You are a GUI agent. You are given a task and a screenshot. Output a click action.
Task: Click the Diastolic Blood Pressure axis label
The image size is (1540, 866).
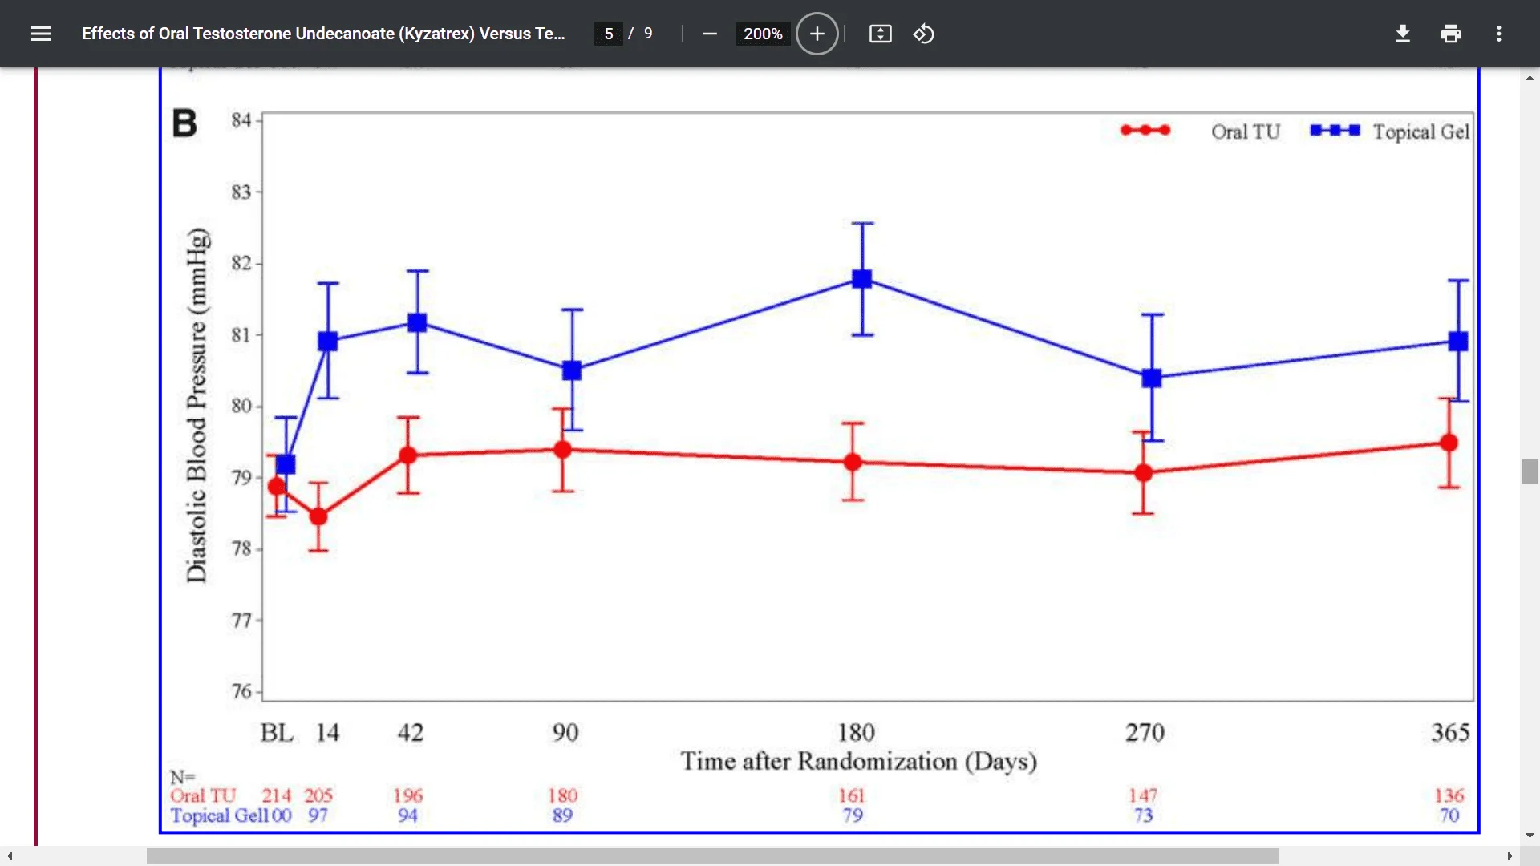(x=197, y=405)
